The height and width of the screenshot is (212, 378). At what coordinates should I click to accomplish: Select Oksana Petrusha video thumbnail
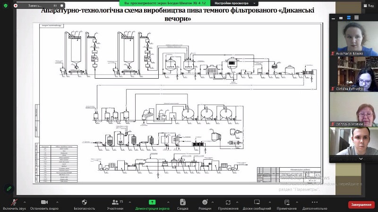coord(353,74)
